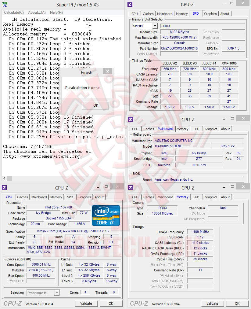Click the Core Voltage value 1.456 V

pos(80,224)
